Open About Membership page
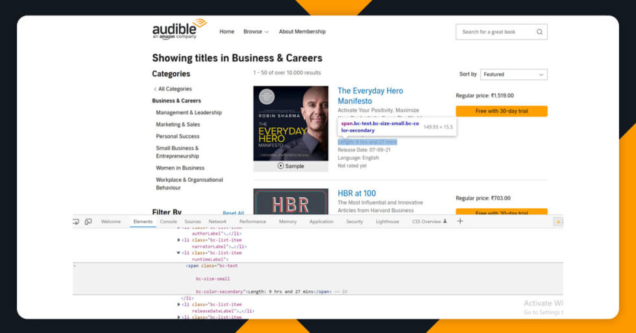Viewport: 636px width, 333px height. point(302,32)
